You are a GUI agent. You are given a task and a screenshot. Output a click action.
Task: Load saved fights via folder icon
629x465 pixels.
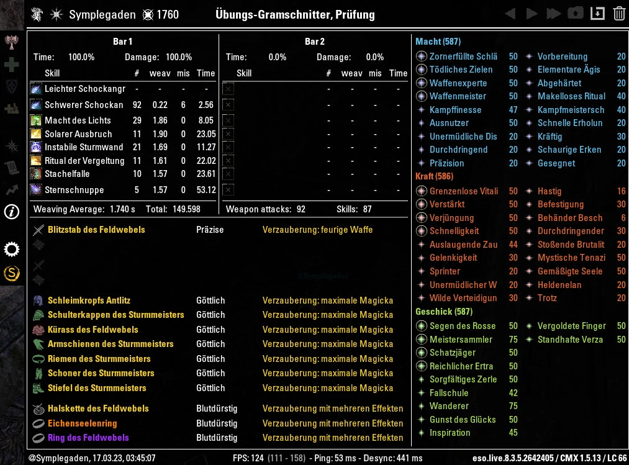click(575, 14)
